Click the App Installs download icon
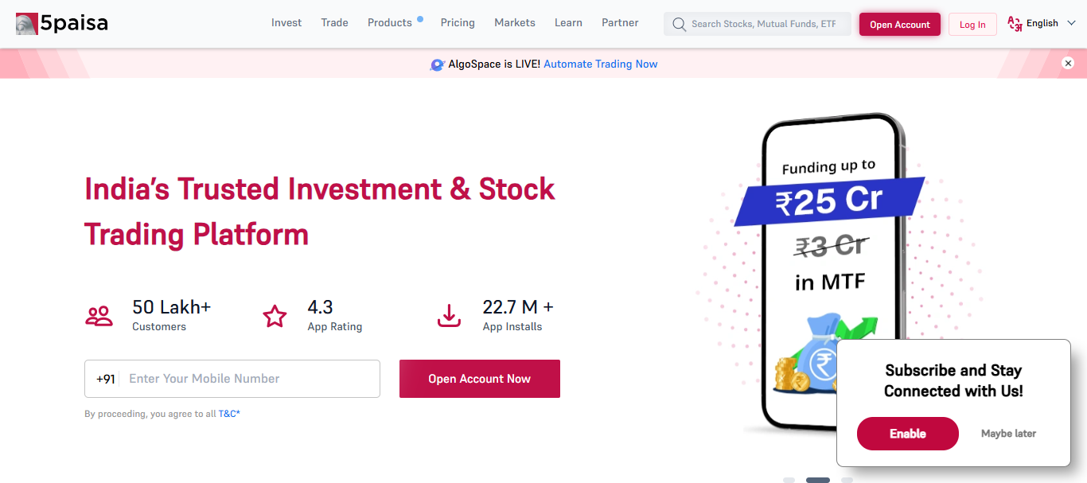Image resolution: width=1087 pixels, height=483 pixels. tap(450, 316)
